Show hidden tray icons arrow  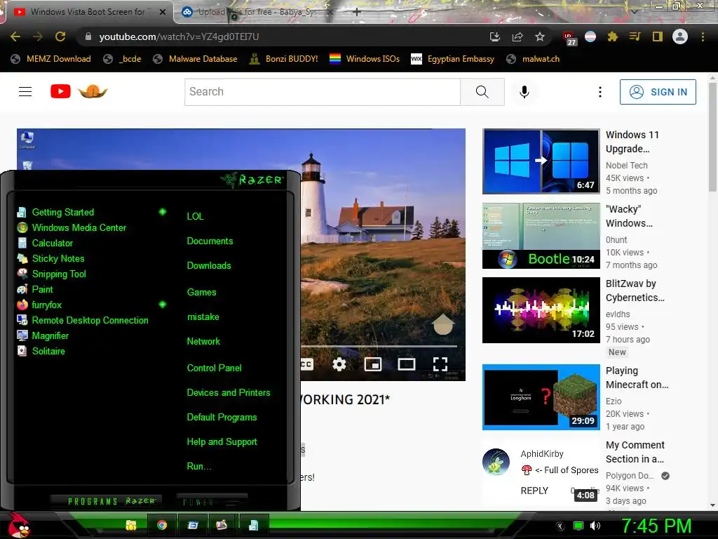coord(559,526)
